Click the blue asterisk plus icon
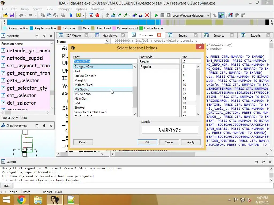The image size is (274, 205). point(135,15)
